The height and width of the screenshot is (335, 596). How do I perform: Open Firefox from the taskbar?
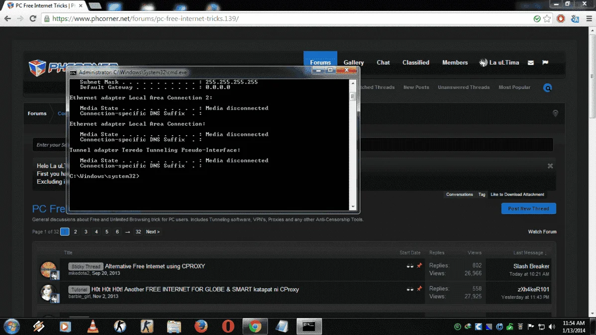[x=201, y=326]
